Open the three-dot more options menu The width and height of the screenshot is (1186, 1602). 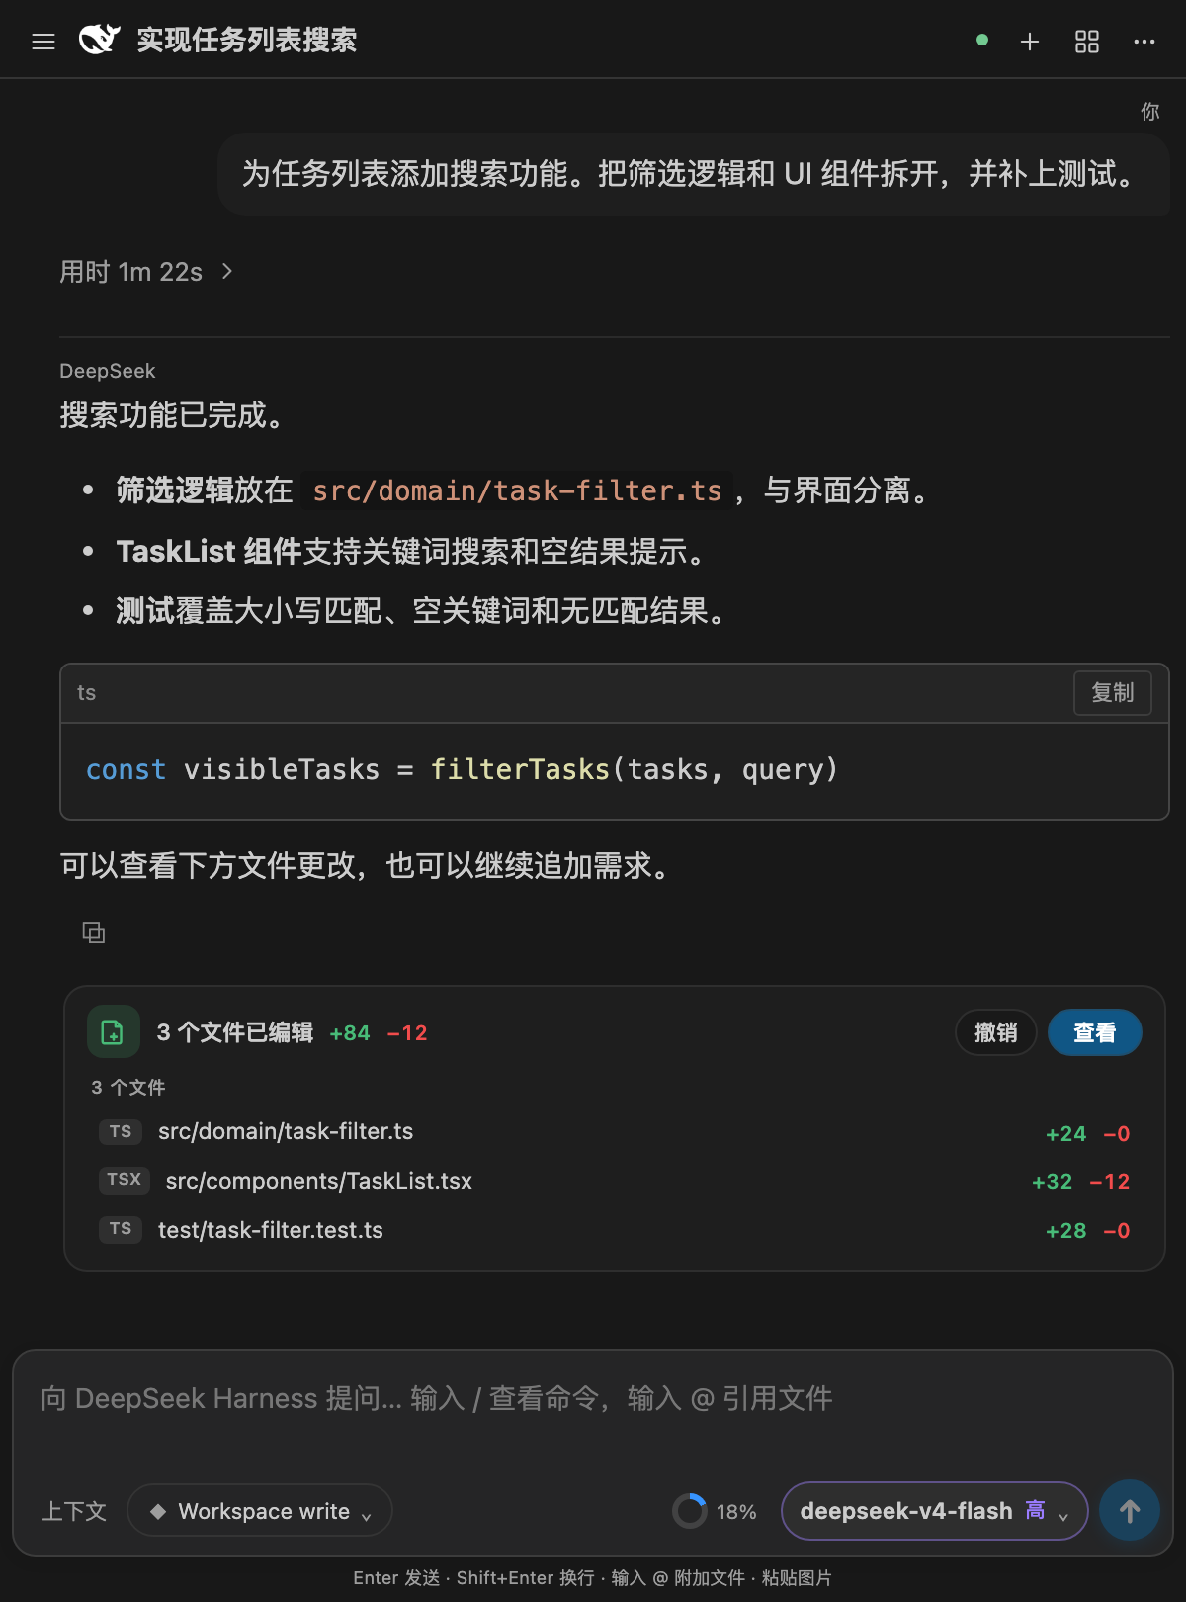pyautogui.click(x=1144, y=42)
